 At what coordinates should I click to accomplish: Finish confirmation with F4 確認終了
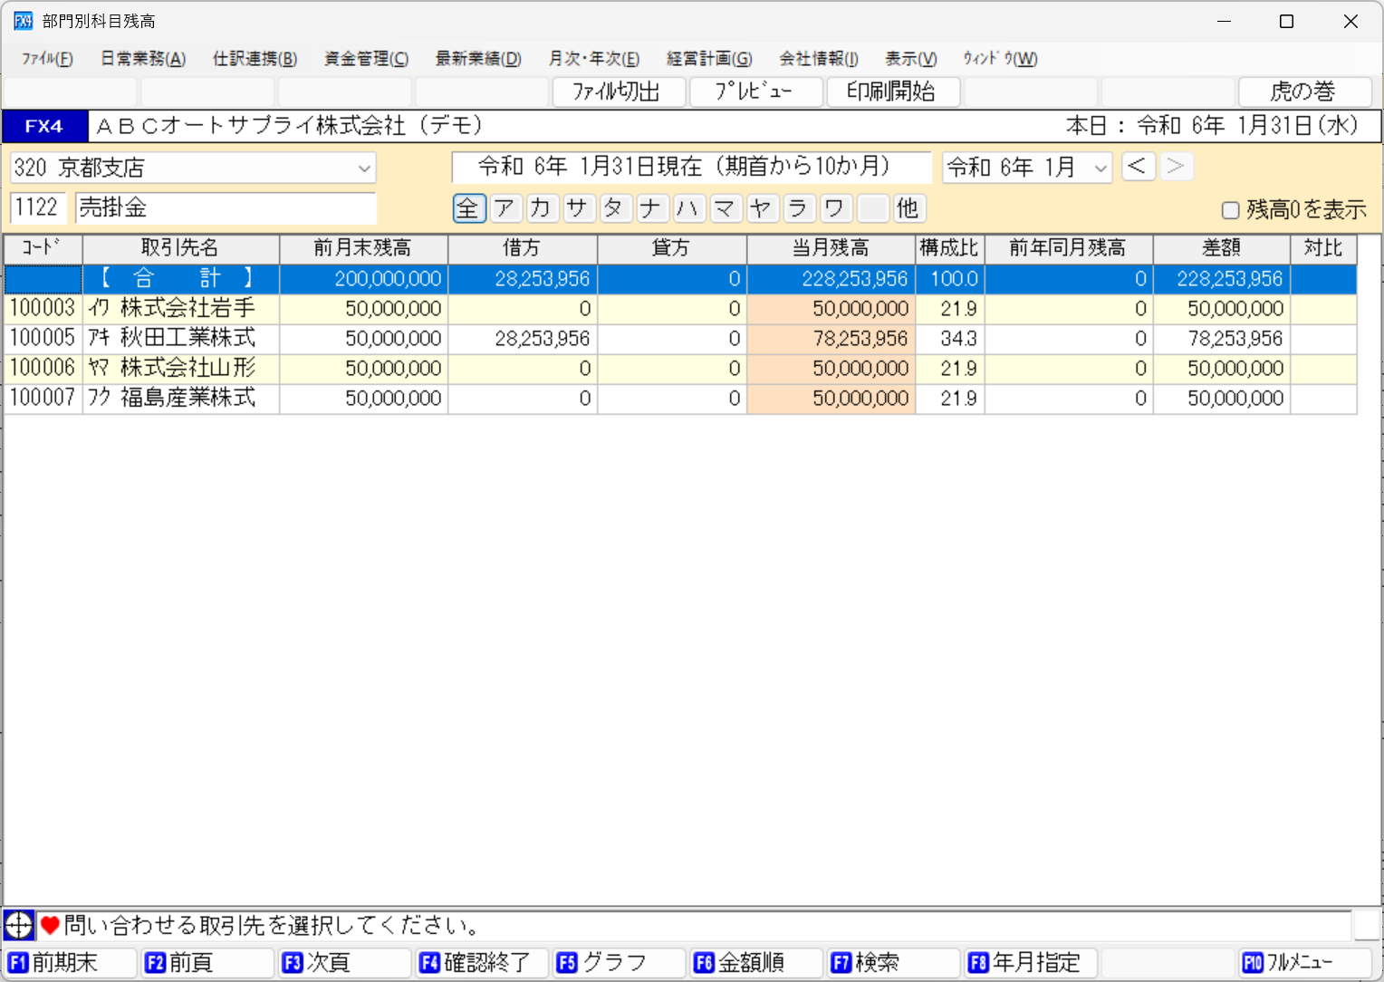(481, 962)
